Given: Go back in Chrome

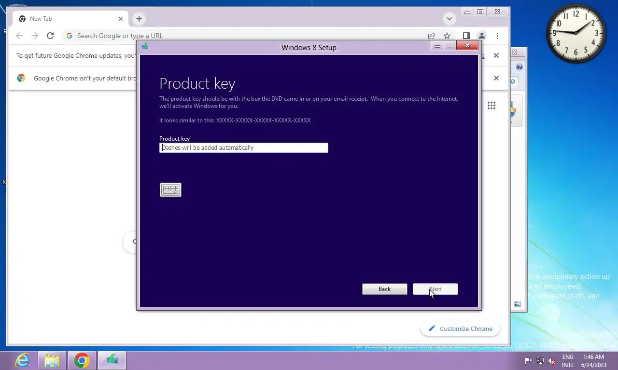Looking at the screenshot, I should pos(19,36).
